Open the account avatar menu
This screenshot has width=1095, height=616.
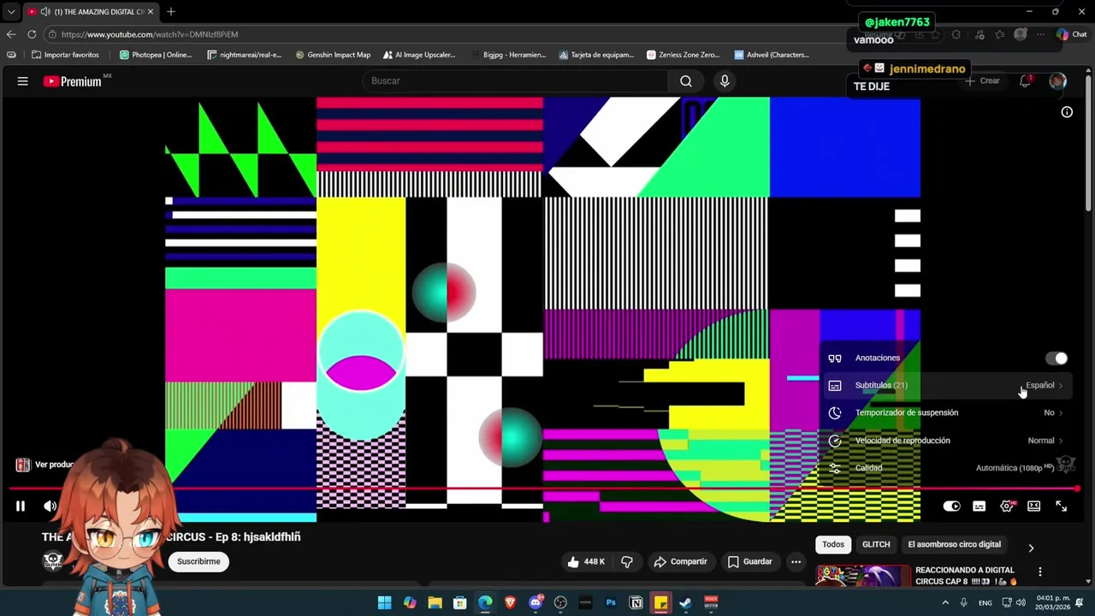tap(1058, 81)
